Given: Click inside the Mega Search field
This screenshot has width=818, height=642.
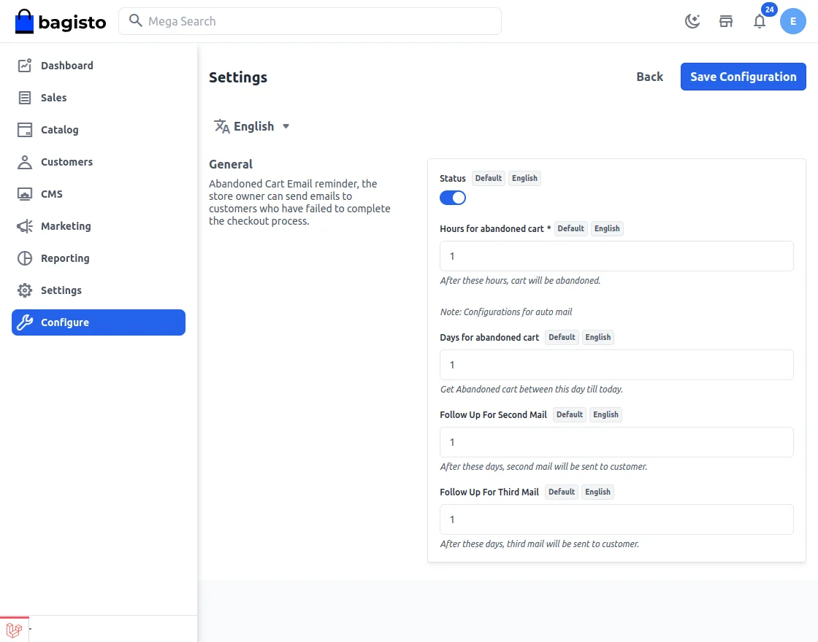Looking at the screenshot, I should (310, 21).
